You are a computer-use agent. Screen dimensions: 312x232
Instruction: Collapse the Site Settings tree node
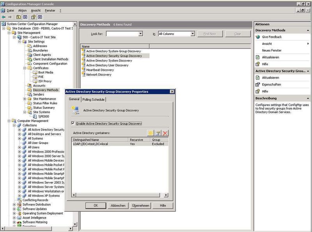click(x=19, y=42)
